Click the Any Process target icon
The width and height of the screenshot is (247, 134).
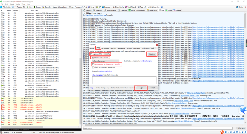click(x=70, y=7)
